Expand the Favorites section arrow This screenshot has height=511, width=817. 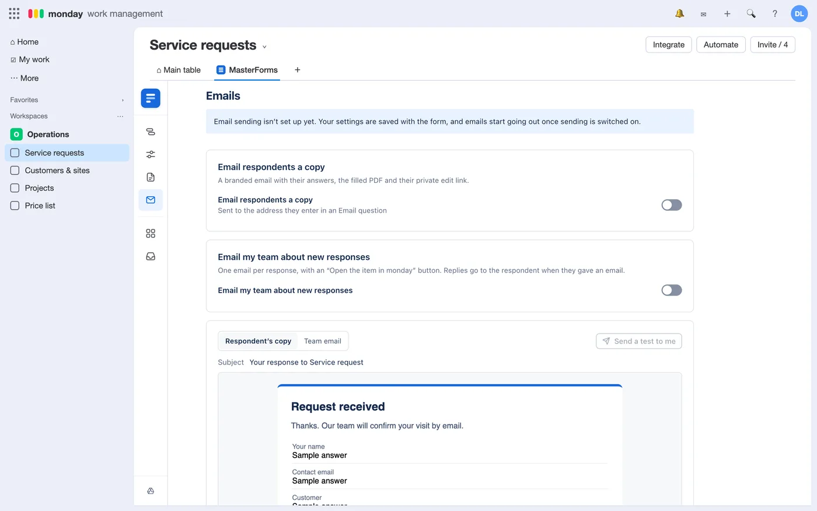tap(123, 100)
